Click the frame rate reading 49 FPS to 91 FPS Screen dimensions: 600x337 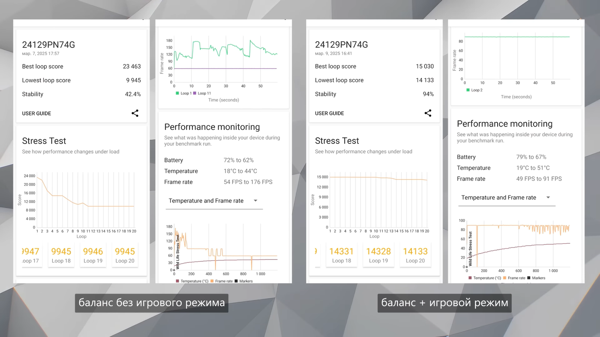539,179
